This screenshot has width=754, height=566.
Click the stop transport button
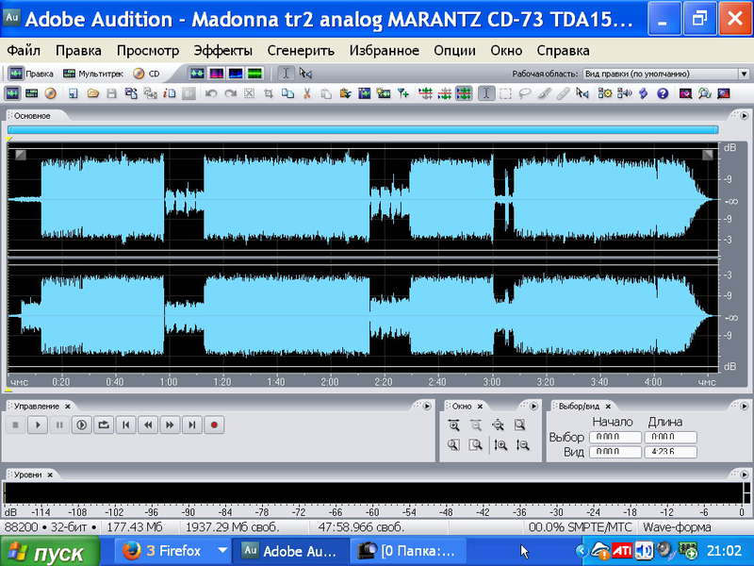(15, 425)
